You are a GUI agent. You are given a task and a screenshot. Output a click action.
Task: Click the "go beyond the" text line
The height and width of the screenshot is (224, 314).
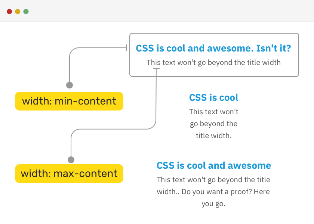(x=213, y=124)
